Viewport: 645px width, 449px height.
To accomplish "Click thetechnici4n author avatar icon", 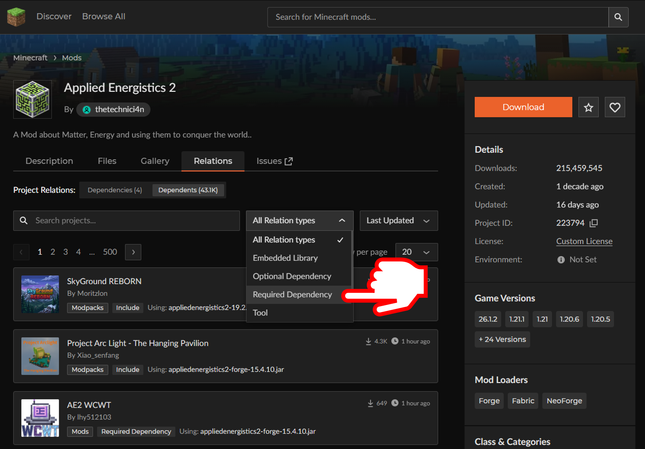I will tap(86, 110).
